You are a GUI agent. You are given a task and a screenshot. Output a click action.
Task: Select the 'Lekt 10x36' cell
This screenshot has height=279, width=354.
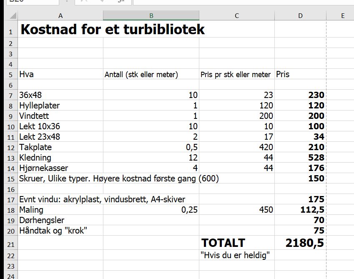tap(60, 126)
